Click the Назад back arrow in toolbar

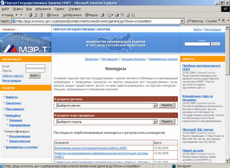(8, 15)
